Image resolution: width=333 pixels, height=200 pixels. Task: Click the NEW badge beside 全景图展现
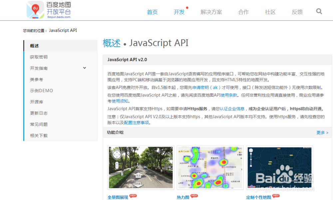tap(133, 196)
